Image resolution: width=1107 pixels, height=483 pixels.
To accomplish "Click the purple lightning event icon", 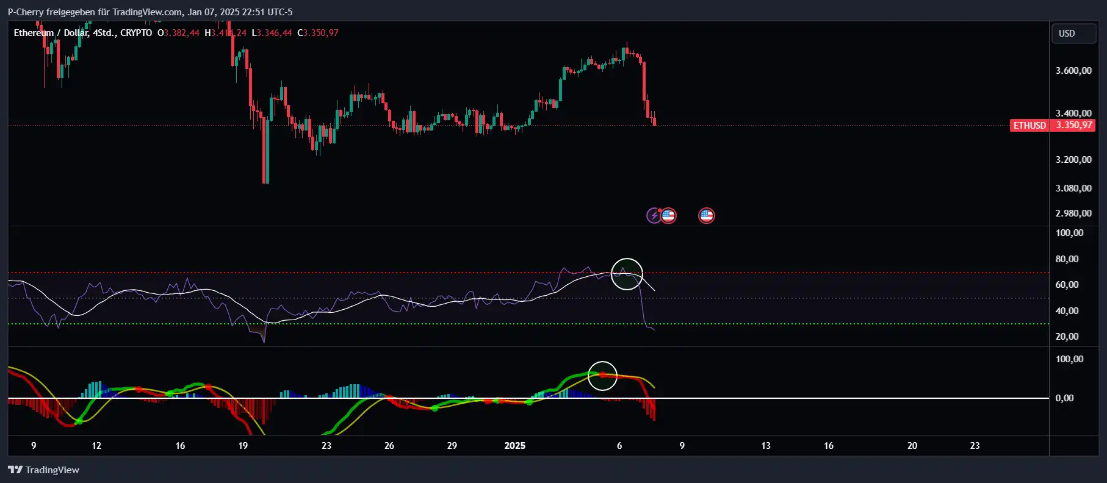I will (x=654, y=215).
